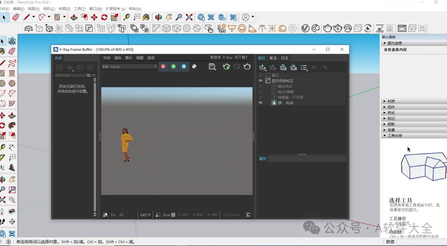Open the 历史 panel tab
This screenshot has width=447, height=246.
[x=58, y=58]
